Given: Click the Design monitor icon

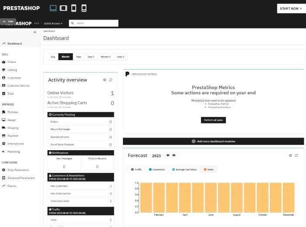Looking at the screenshot, I should [3, 120].
